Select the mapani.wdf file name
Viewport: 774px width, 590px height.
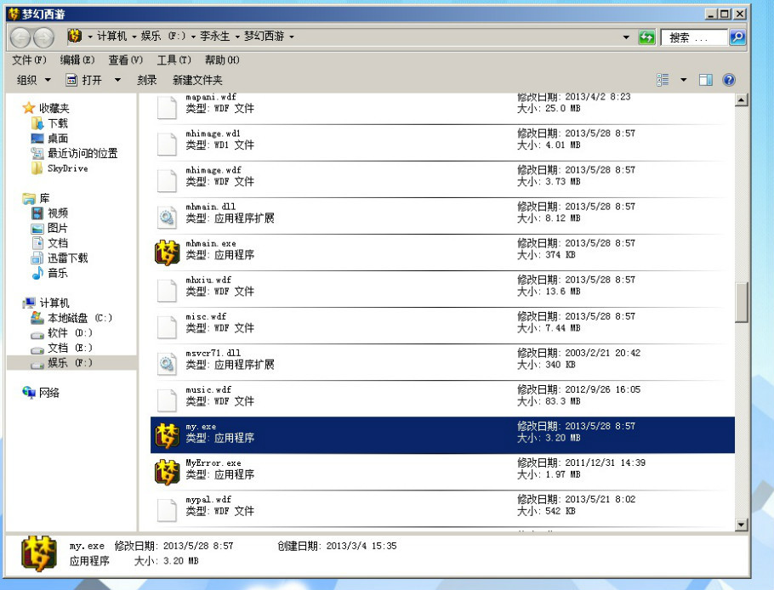pyautogui.click(x=211, y=97)
